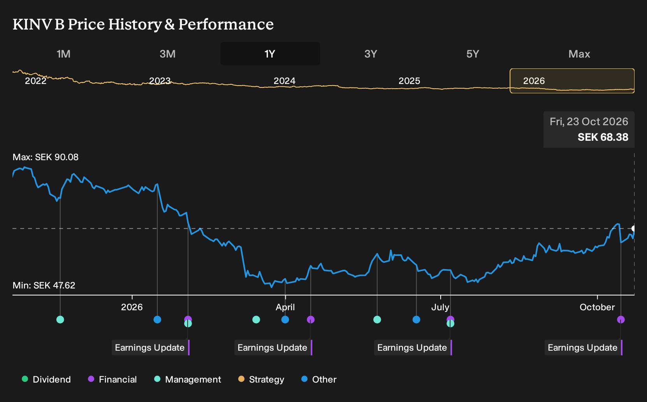Open the first Earnings Update label near 2026
The height and width of the screenshot is (402, 647).
150,348
